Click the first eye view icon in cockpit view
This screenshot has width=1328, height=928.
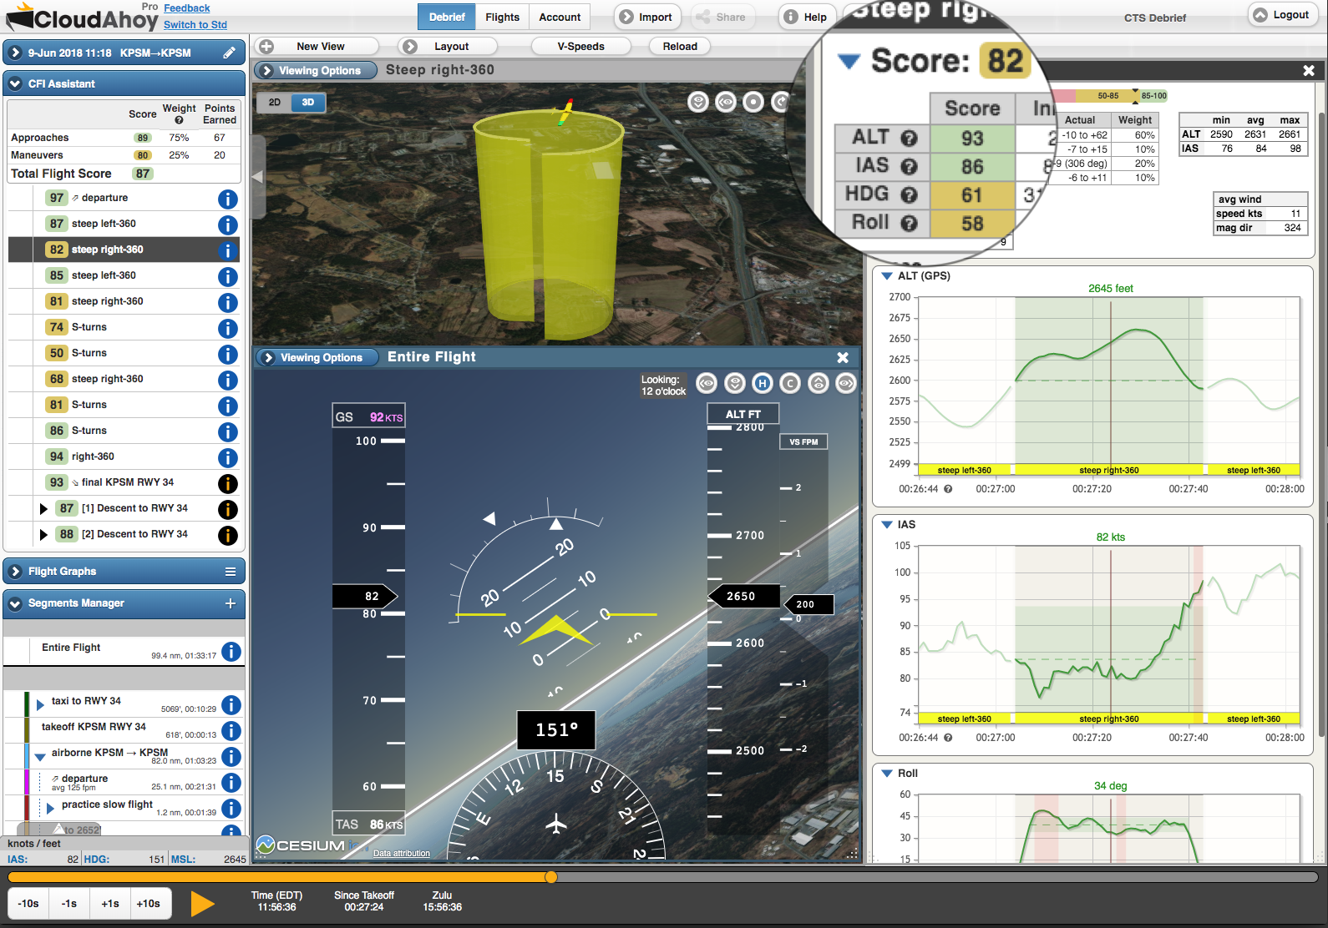707,383
